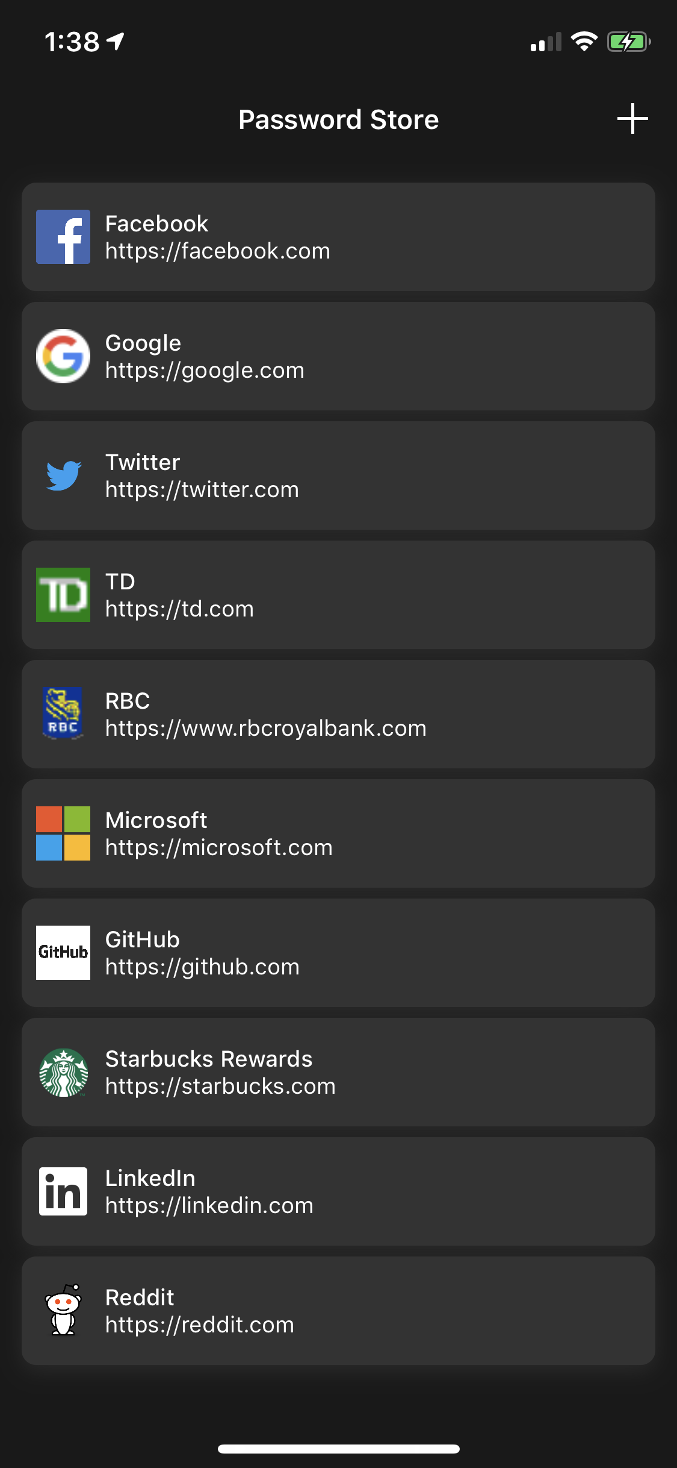Image resolution: width=677 pixels, height=1468 pixels.
Task: Open the Twitter entry title
Action: pos(143,462)
